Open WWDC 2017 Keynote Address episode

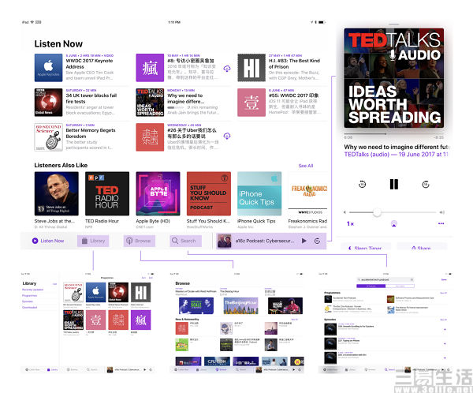(90, 68)
